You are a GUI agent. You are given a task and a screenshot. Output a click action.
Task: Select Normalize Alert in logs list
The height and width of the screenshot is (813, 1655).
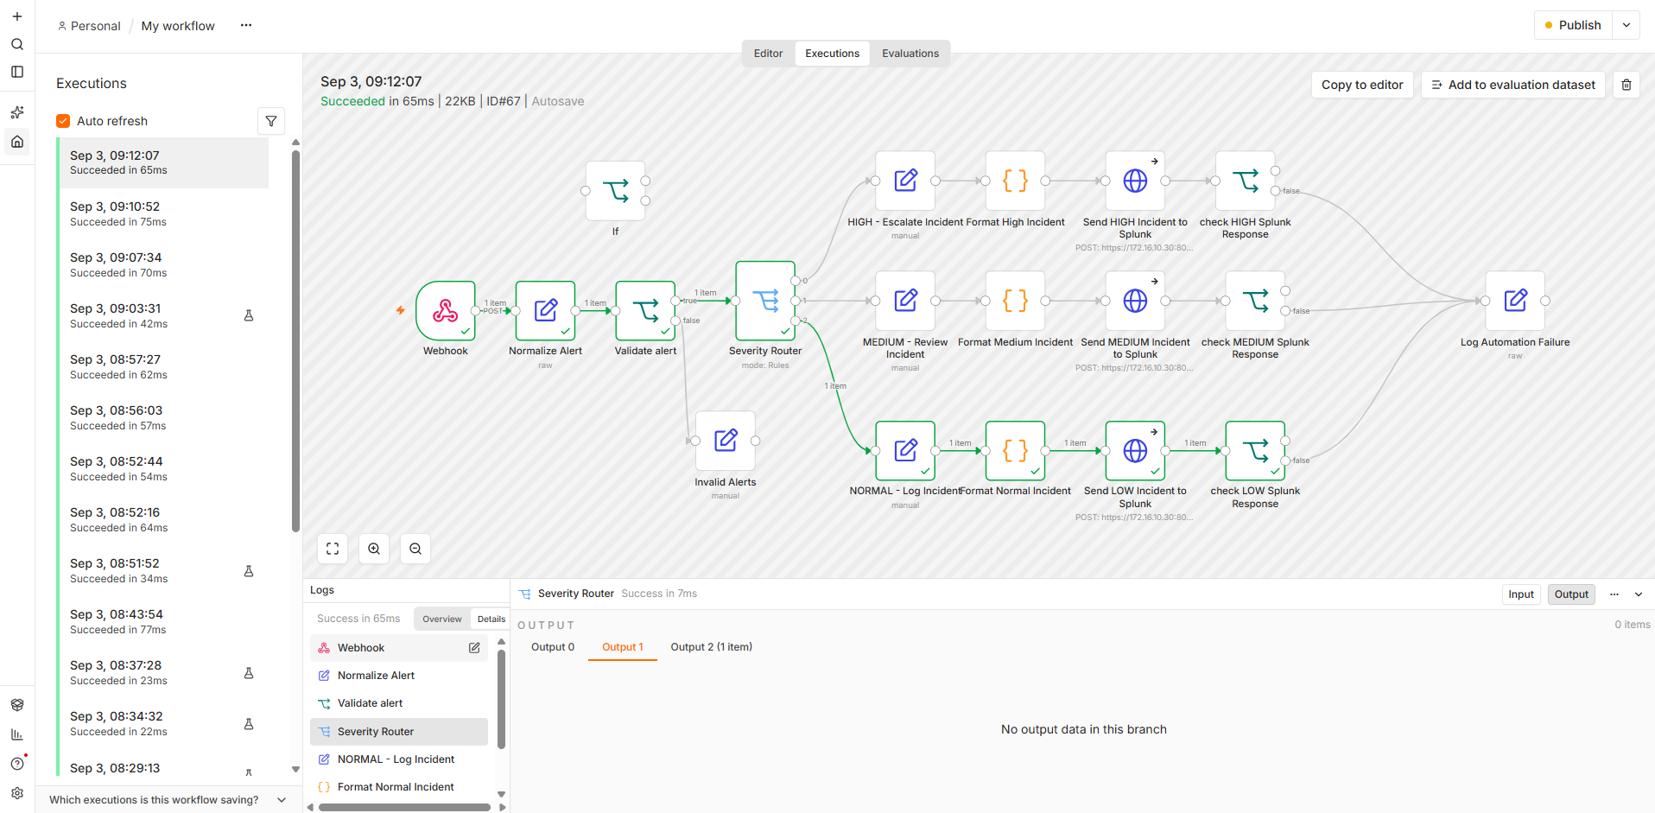(x=398, y=676)
